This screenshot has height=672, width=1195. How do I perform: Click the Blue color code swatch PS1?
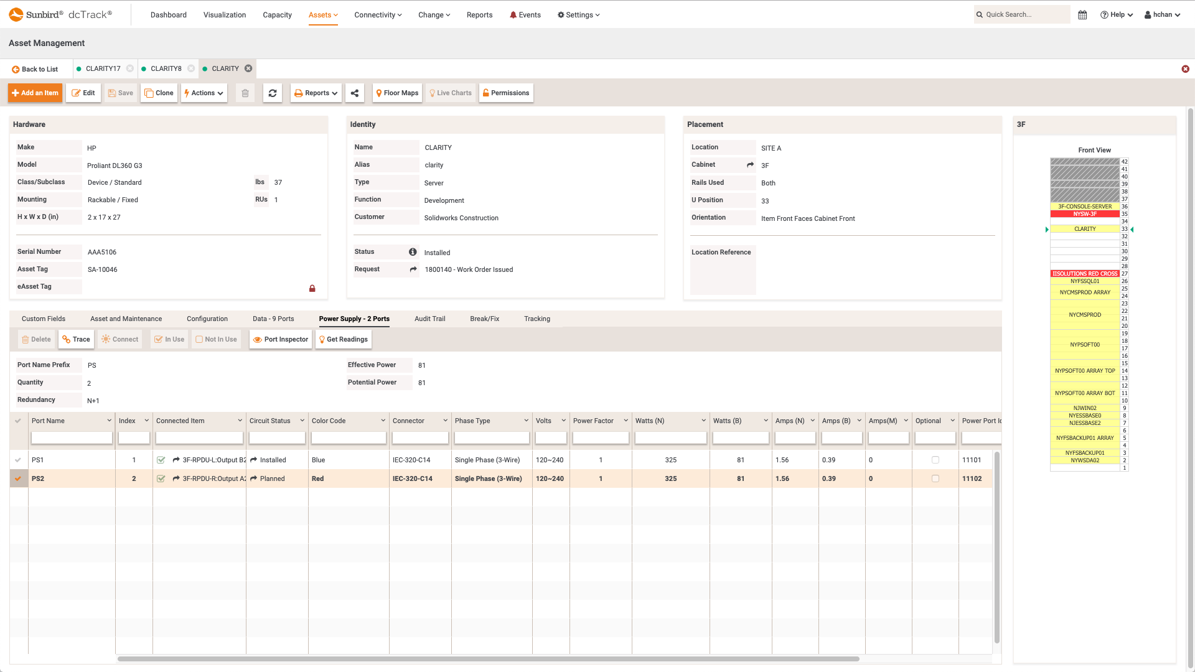tap(319, 459)
